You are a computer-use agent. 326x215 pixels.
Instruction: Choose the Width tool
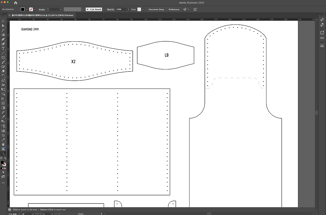pos(3,85)
